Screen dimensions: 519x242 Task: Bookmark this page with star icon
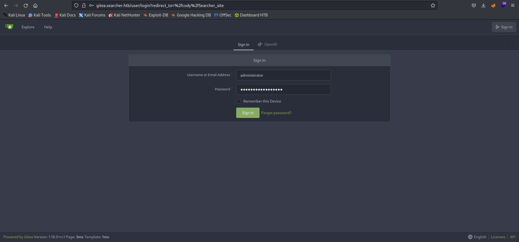[433, 6]
